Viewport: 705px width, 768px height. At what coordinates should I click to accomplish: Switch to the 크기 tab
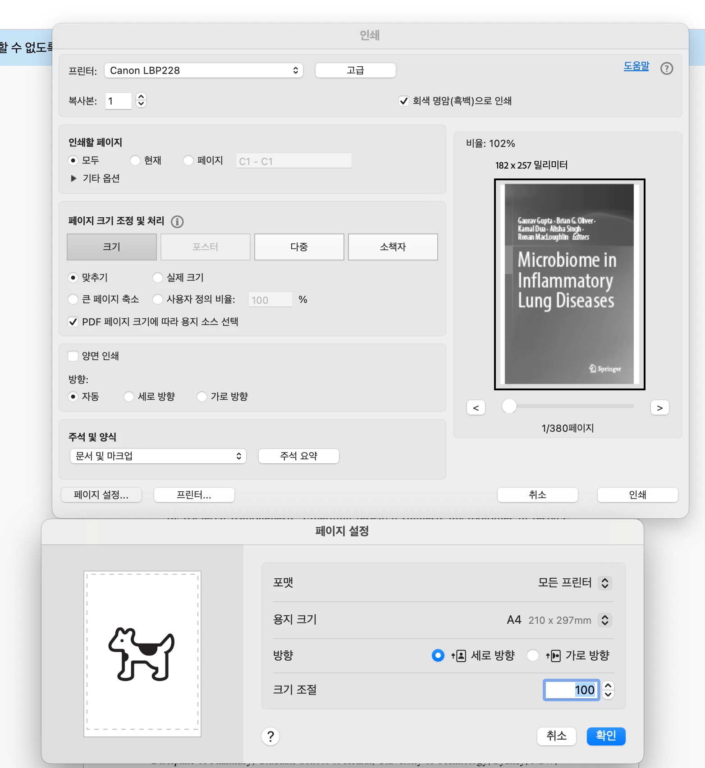112,247
